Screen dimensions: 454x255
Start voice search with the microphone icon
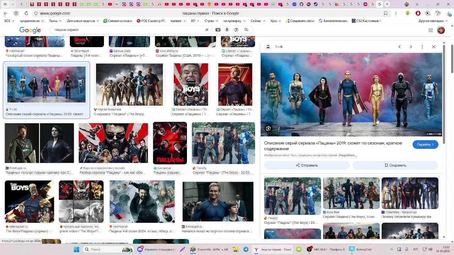click(227, 30)
